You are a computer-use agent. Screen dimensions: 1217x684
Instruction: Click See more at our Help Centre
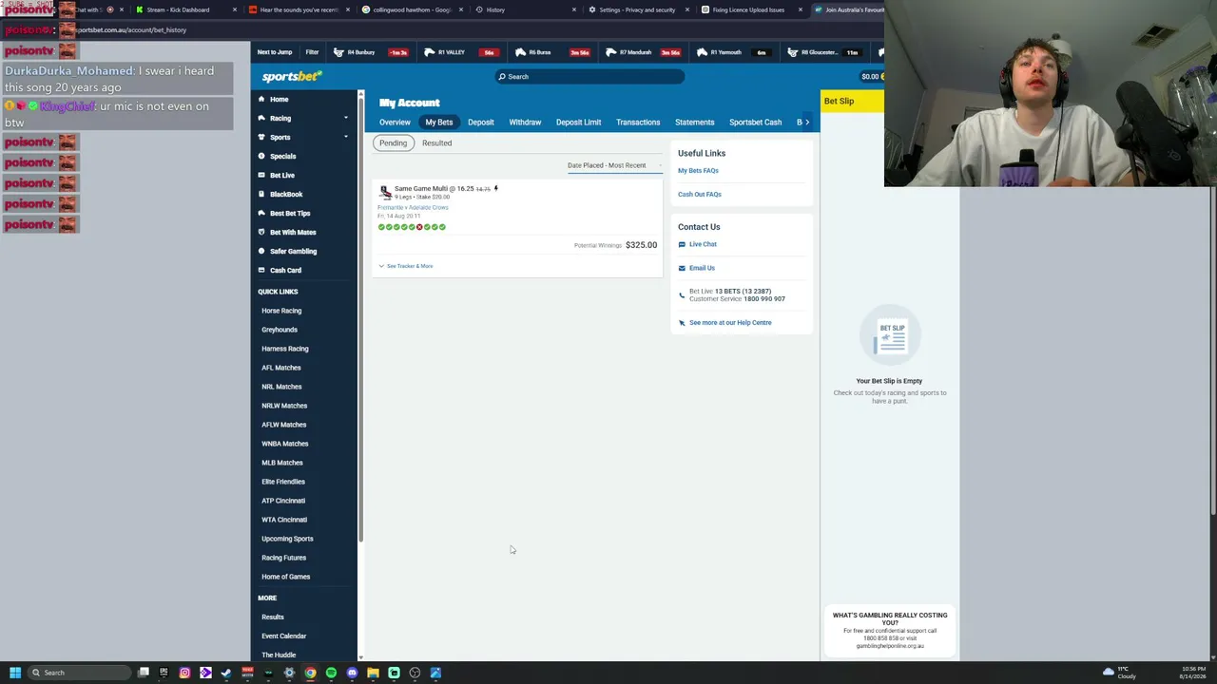coord(730,323)
